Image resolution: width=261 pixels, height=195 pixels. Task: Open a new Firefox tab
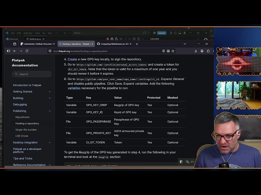pos(137,44)
